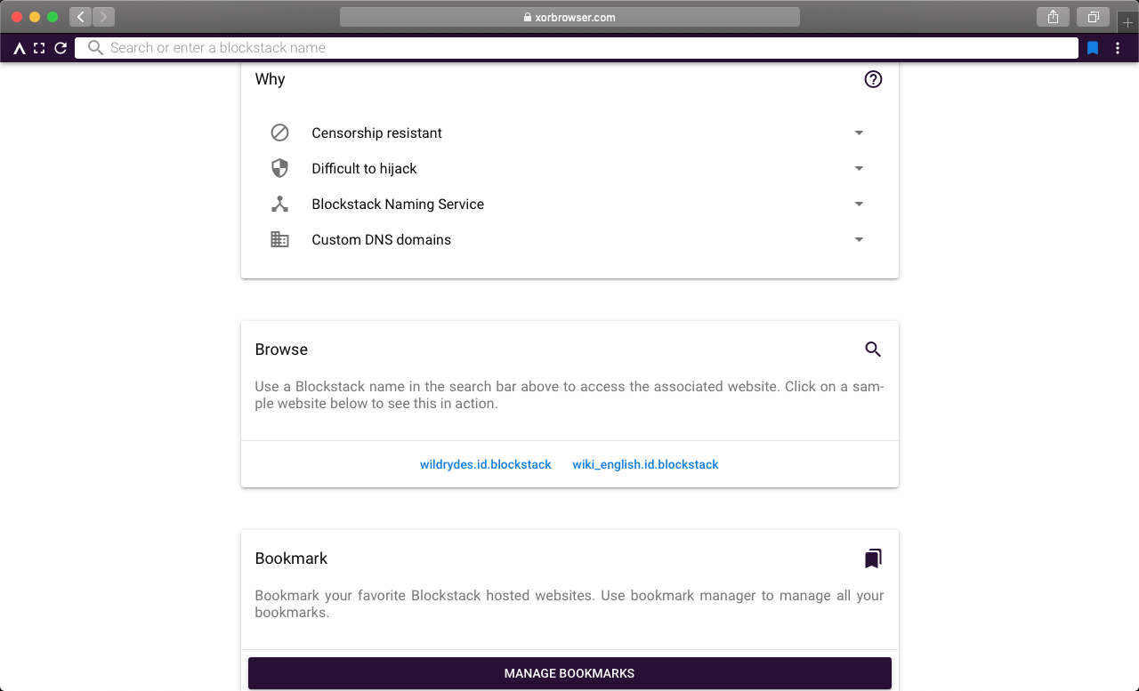Click the Browse card search icon
Screen dimensions: 1139x691
coord(873,350)
